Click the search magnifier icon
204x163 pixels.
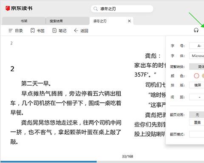point(96,9)
